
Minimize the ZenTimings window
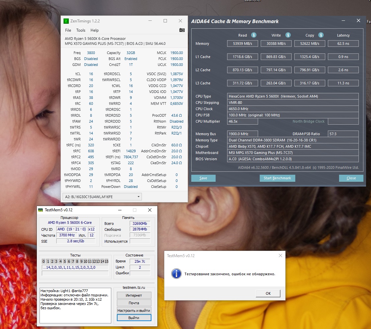coord(150,21)
